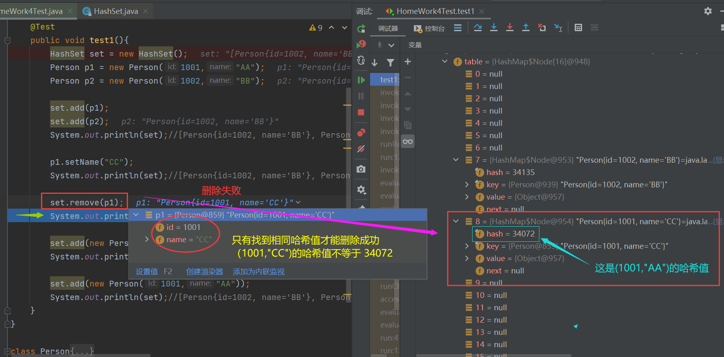
Task: Stop the debug session
Action: pyautogui.click(x=361, y=112)
